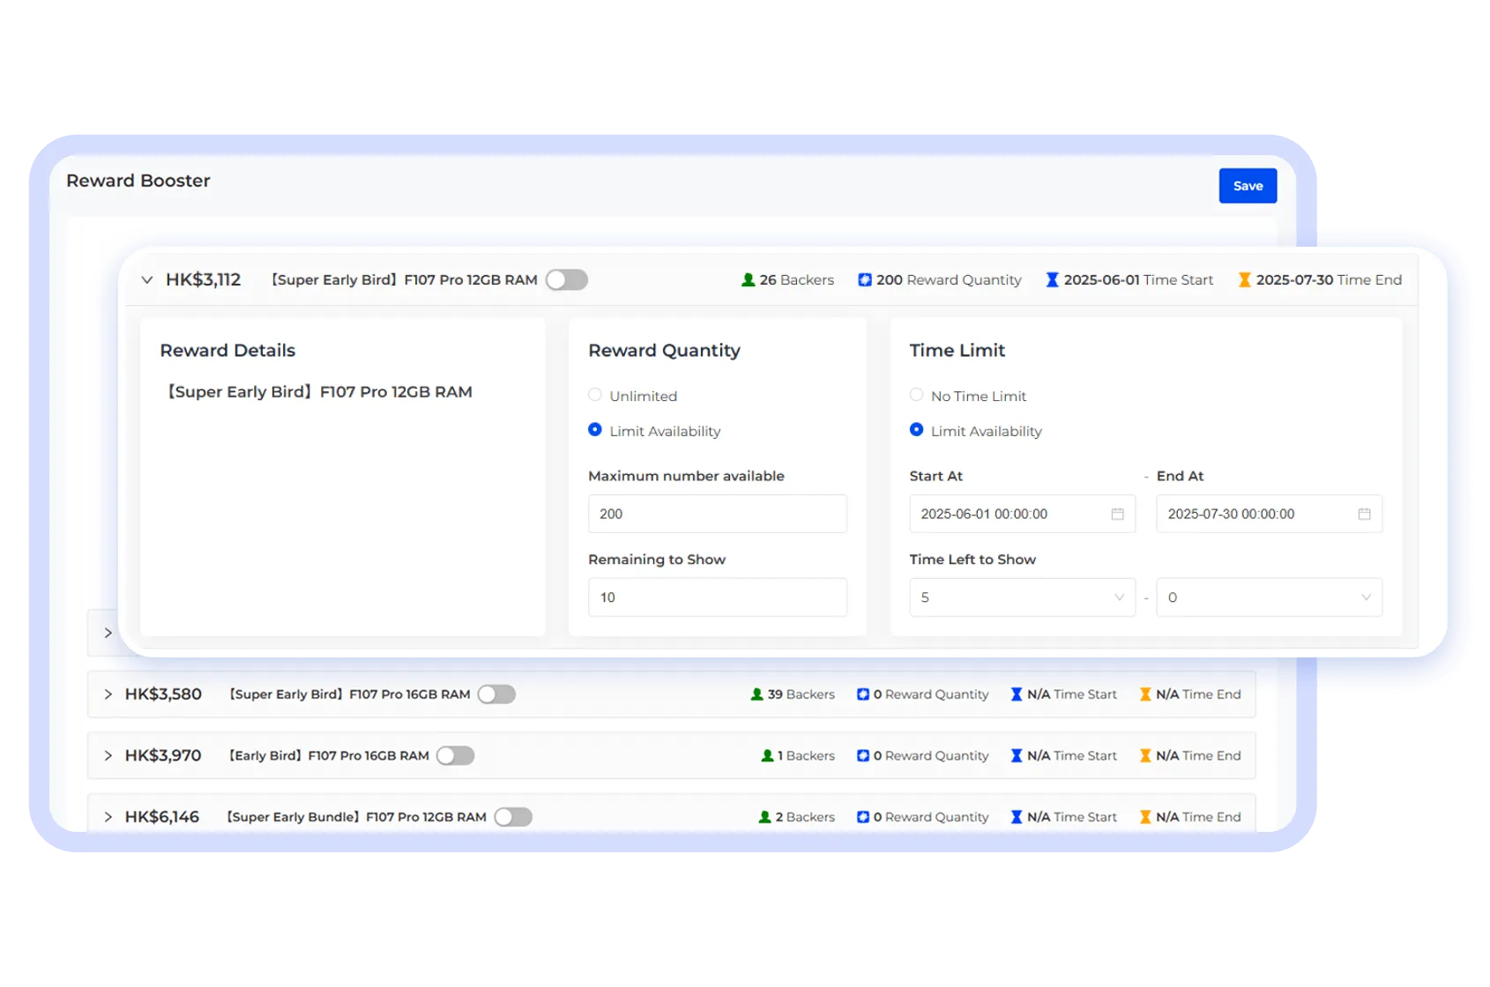Collapse the expanded HK$3,112 reward panel

point(147,279)
